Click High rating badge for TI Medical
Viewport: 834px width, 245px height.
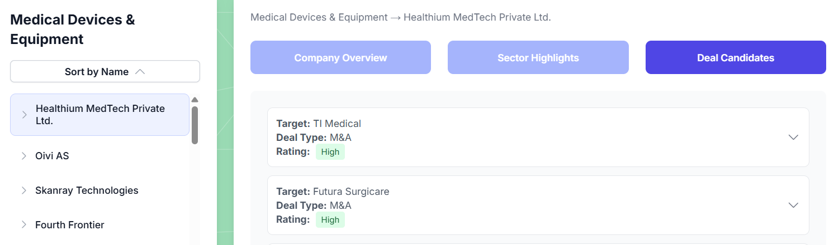coord(330,152)
